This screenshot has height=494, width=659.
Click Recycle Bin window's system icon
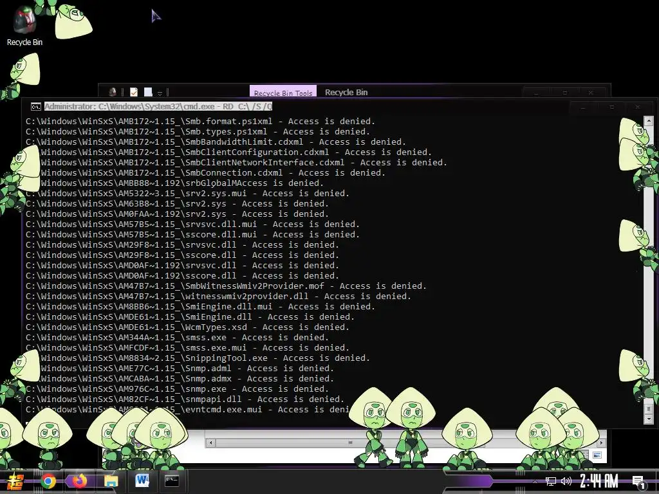[112, 92]
